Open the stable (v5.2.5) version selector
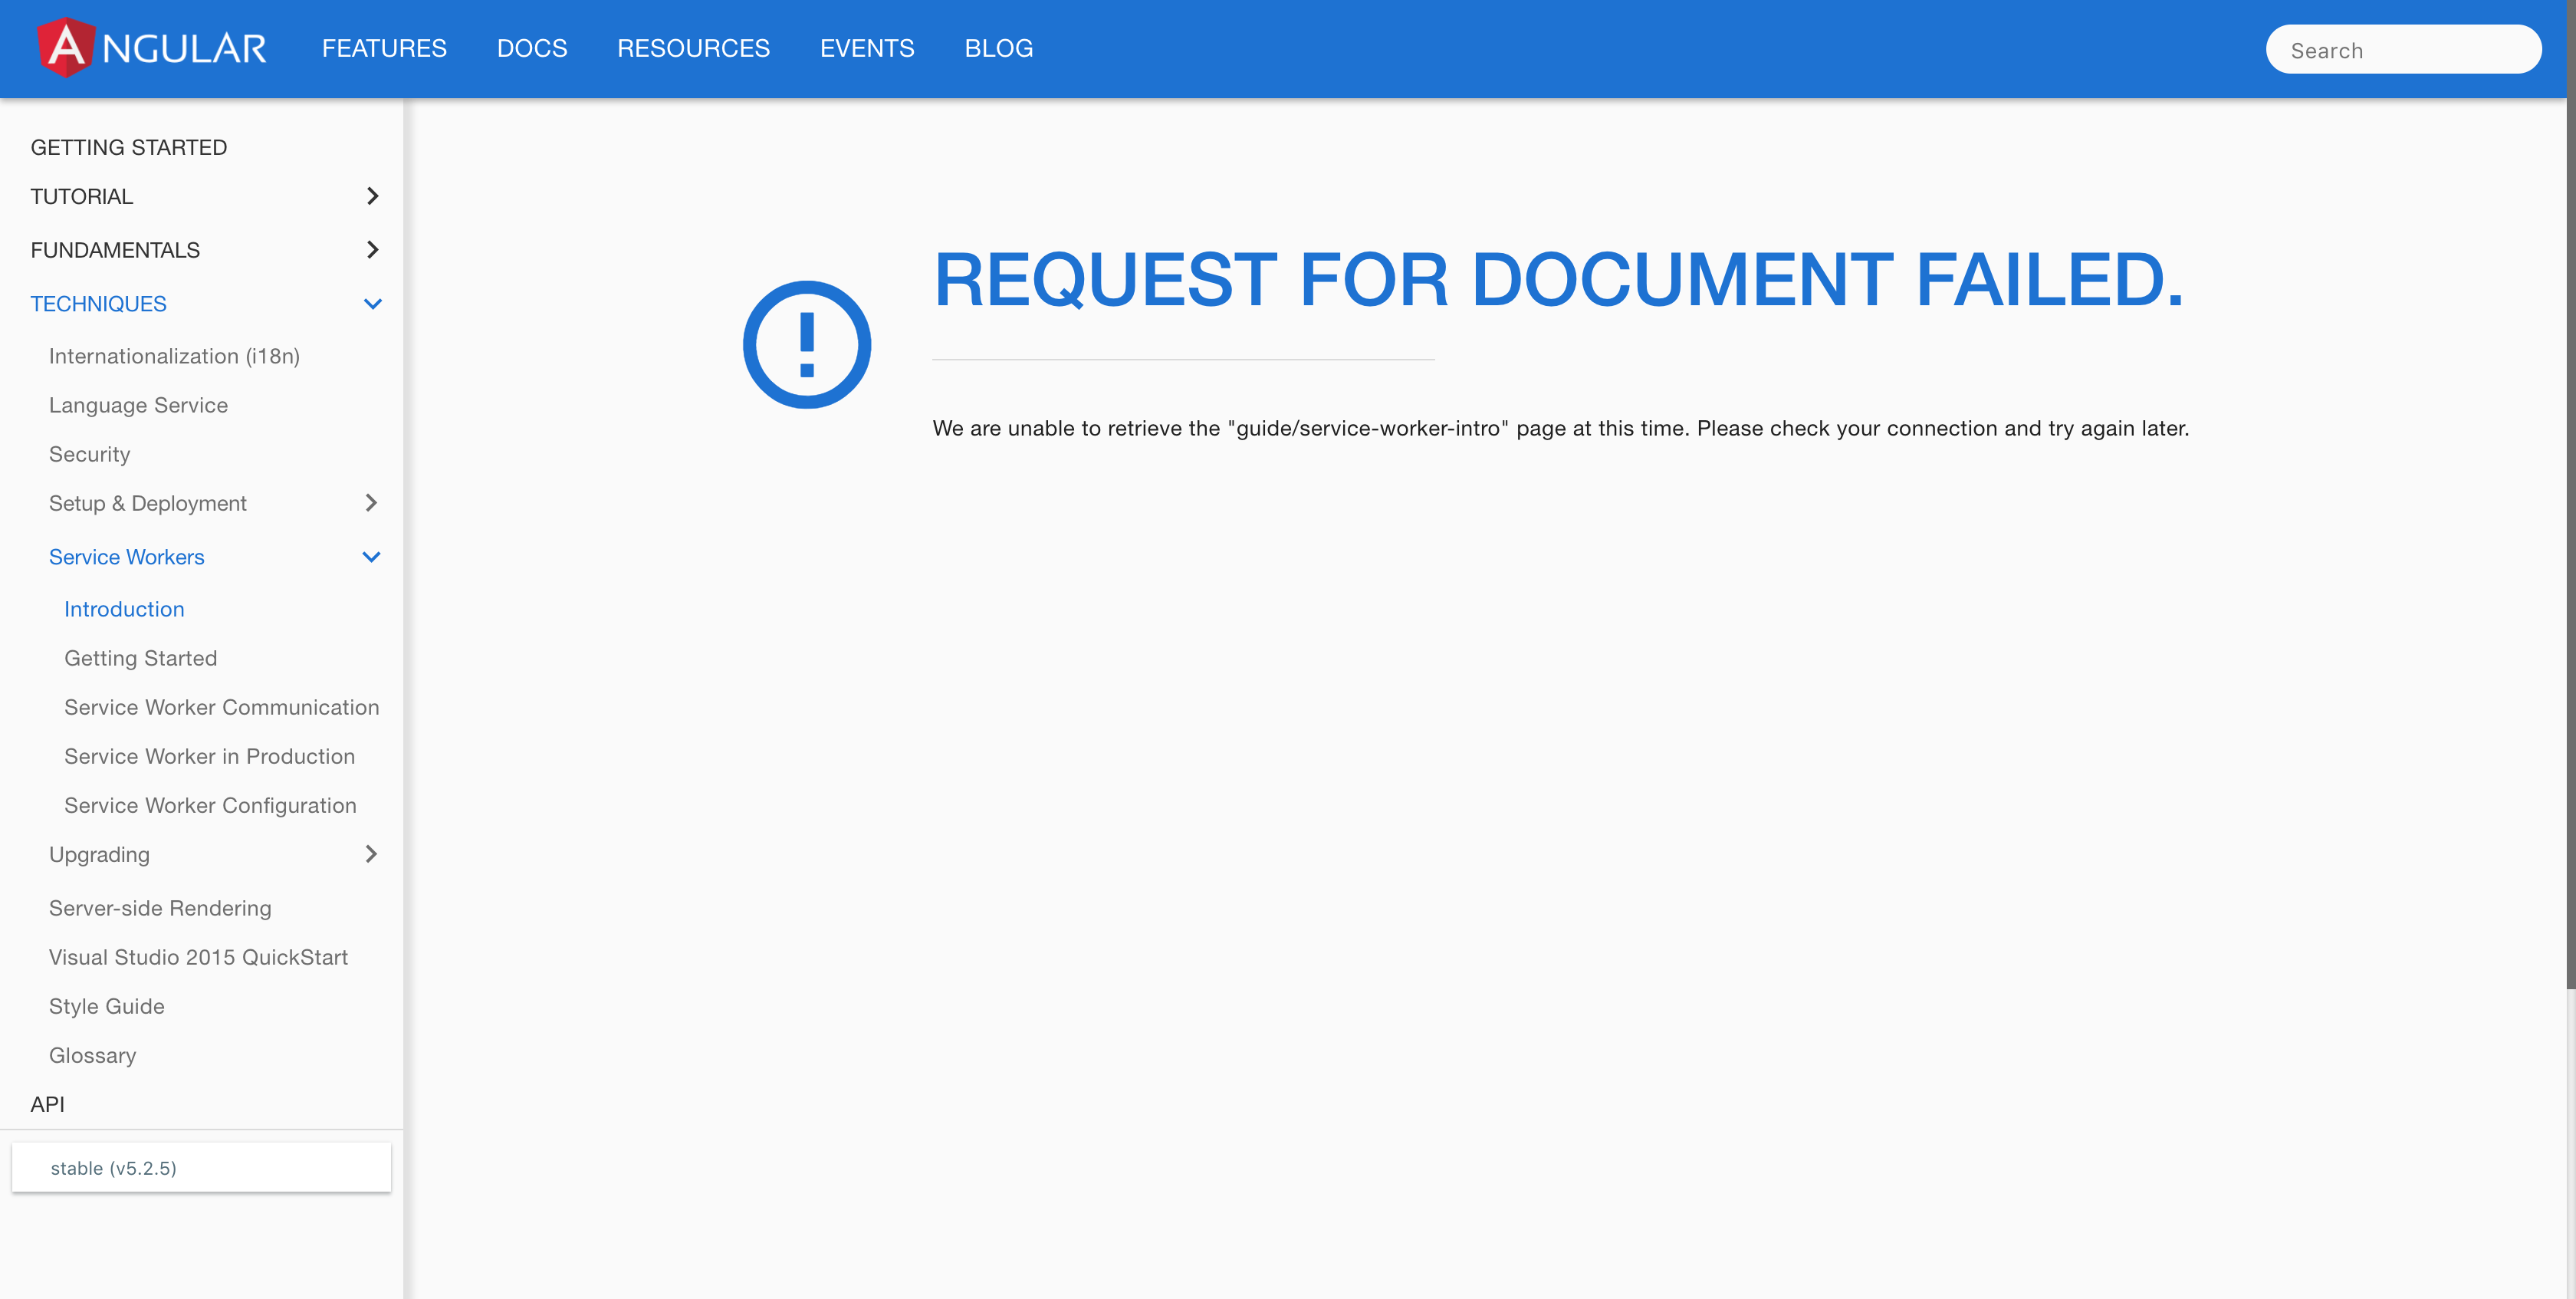Viewport: 2576px width, 1299px height. pos(200,1167)
